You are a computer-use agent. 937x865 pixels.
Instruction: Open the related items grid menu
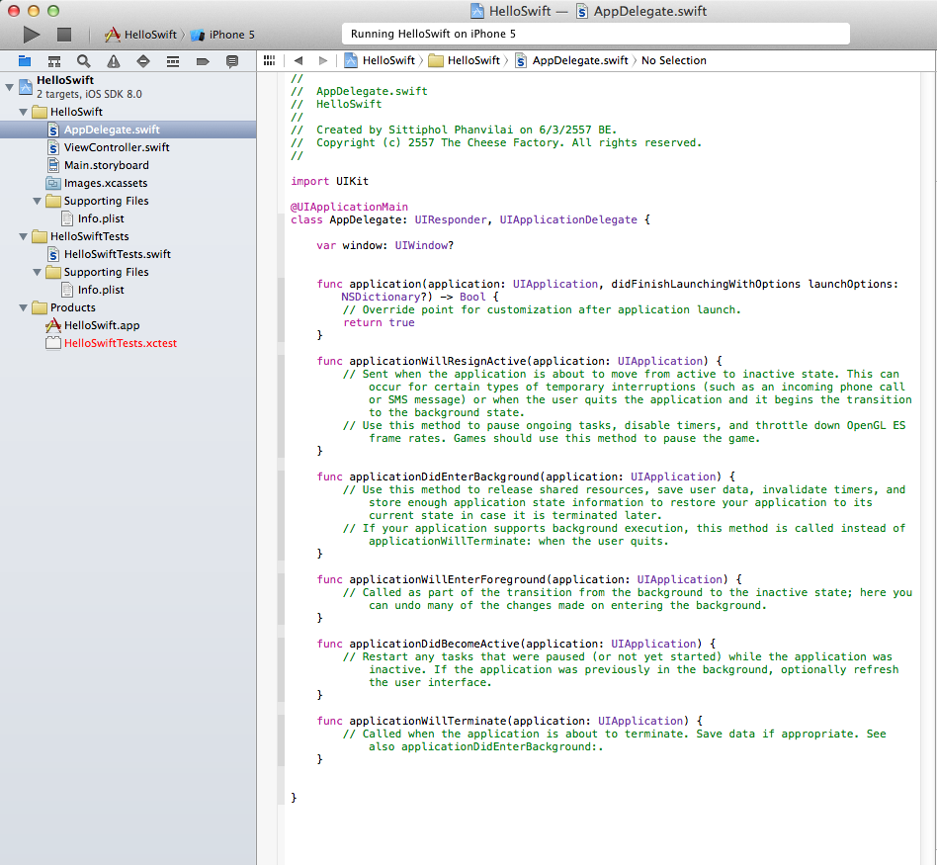click(x=270, y=60)
